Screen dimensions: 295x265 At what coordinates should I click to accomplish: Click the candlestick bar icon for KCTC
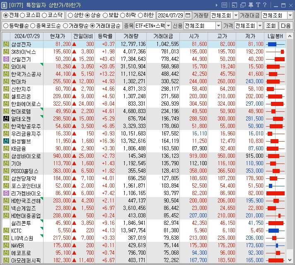[275, 230]
